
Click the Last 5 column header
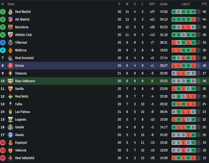coord(186,4)
